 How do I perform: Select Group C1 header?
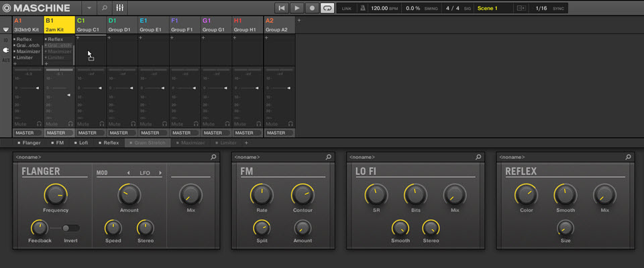click(91, 25)
